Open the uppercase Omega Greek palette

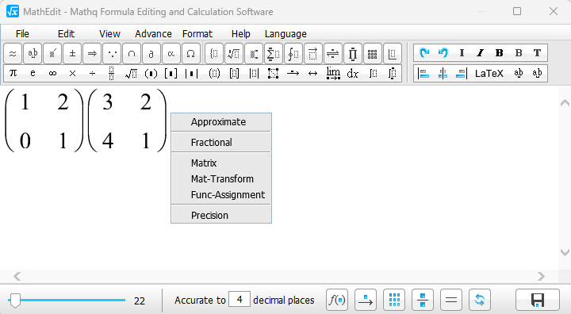(190, 54)
